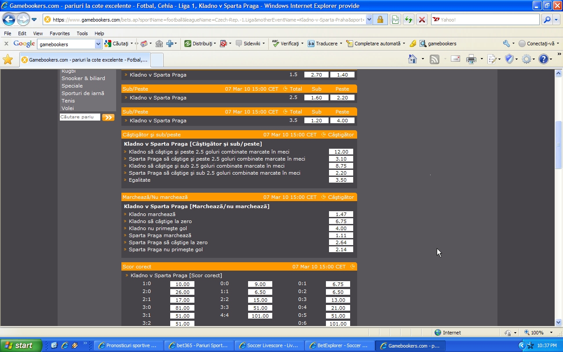563x352 pixels.
Task: Click the blue plus icon on Google toolbar
Action: [169, 44]
